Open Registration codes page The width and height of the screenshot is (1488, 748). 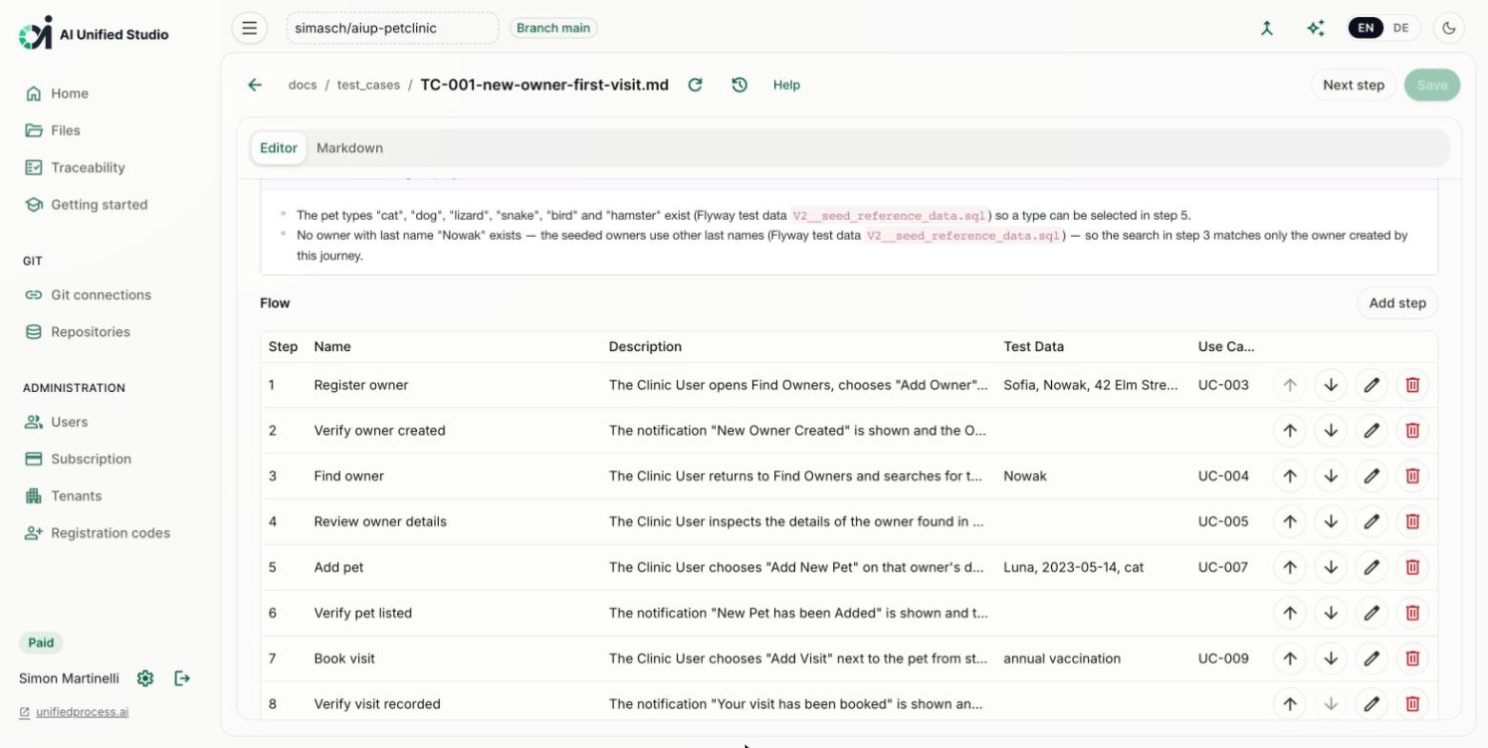point(110,533)
